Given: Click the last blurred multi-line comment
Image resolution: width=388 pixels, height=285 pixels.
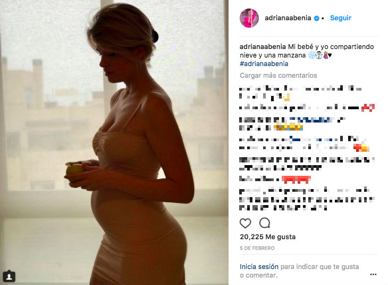Looking at the screenshot, I should coord(307,199).
